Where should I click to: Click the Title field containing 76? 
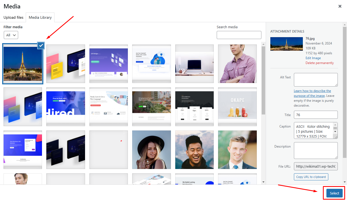tap(316, 115)
